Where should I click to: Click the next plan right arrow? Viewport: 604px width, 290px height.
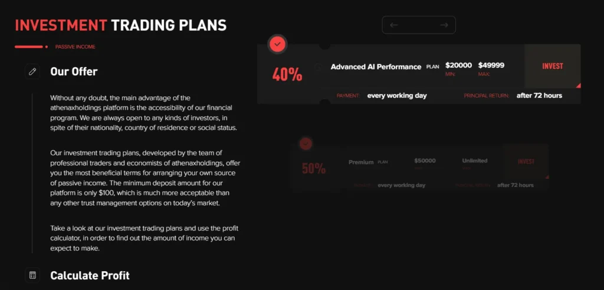point(444,25)
